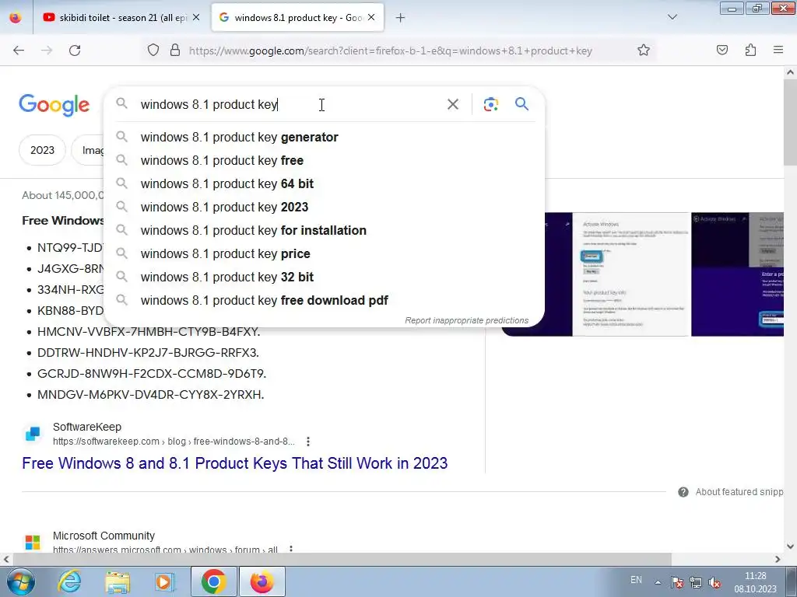797x597 pixels.
Task: Save the page to Pocket
Action: tap(722, 51)
